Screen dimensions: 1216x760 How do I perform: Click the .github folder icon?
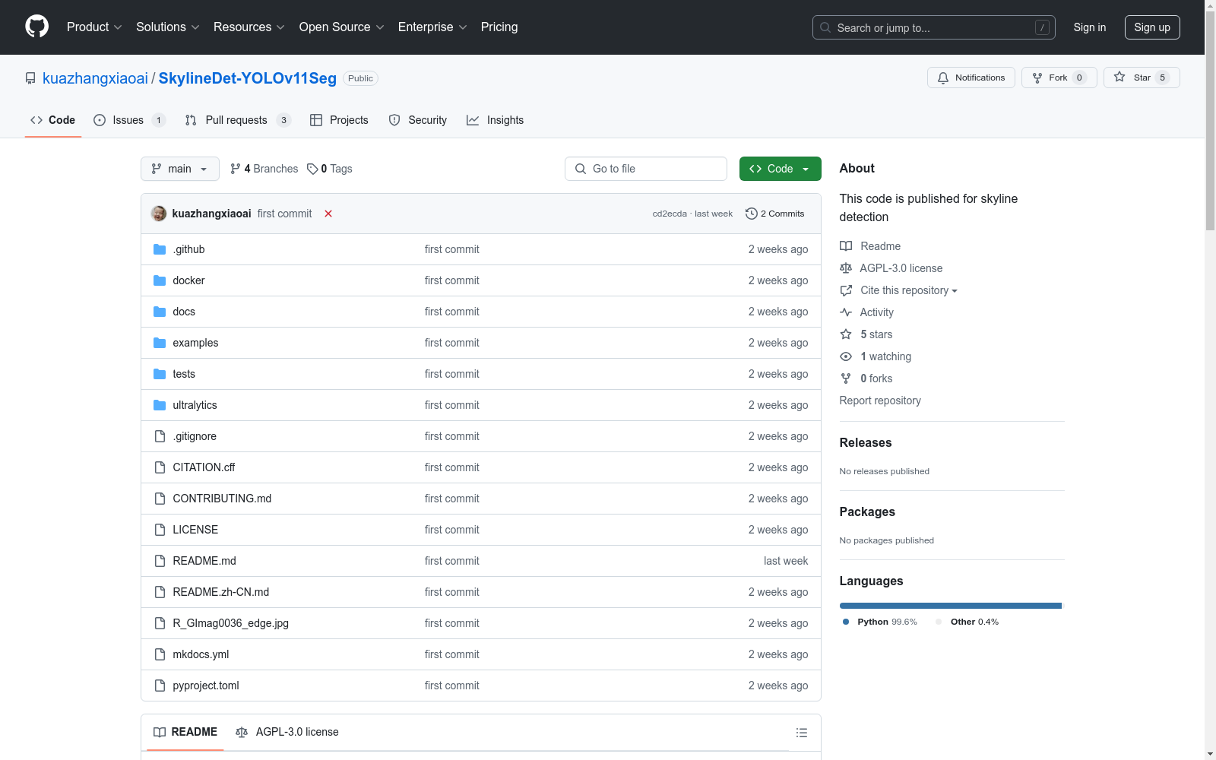pos(160,249)
